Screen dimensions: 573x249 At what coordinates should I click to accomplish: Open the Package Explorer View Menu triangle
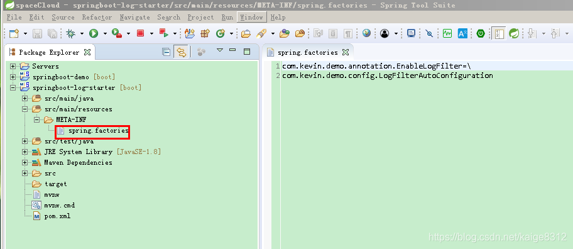(220, 50)
